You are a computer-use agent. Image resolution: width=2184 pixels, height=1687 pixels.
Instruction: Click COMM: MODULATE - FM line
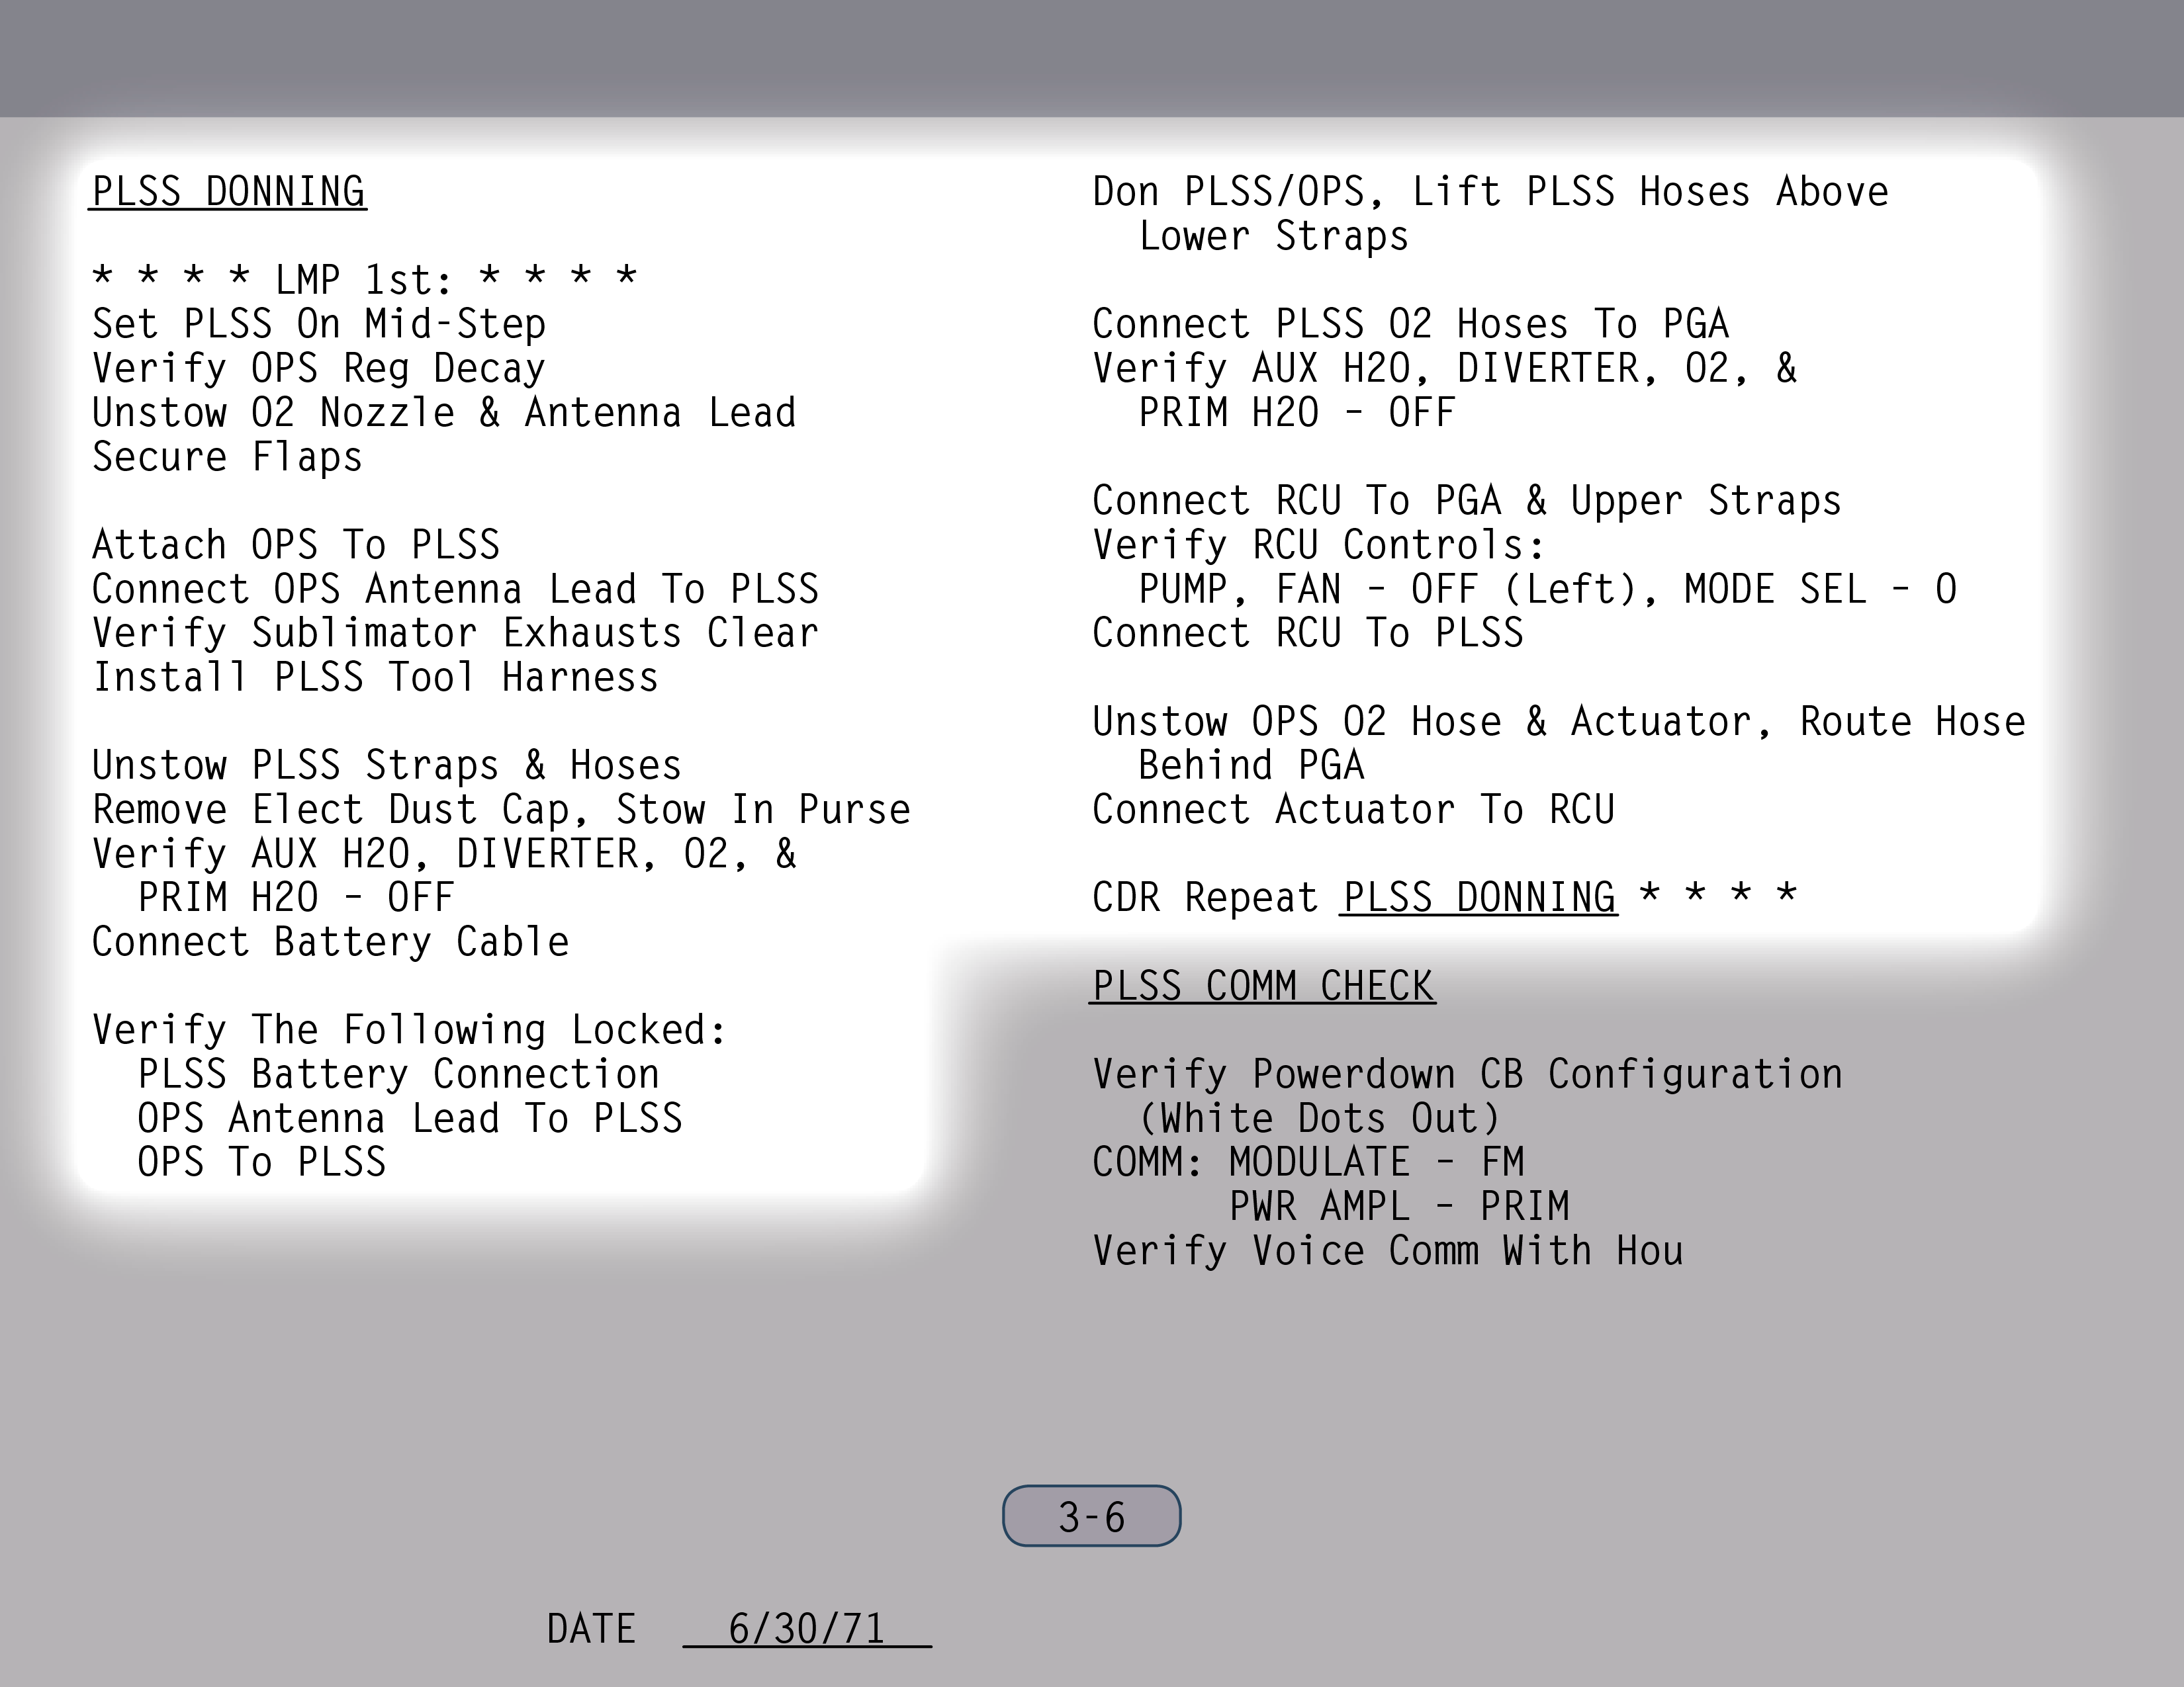[x=1307, y=1162]
